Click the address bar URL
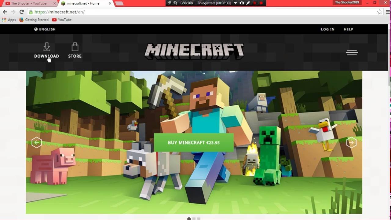The width and height of the screenshot is (391, 220). click(x=60, y=12)
